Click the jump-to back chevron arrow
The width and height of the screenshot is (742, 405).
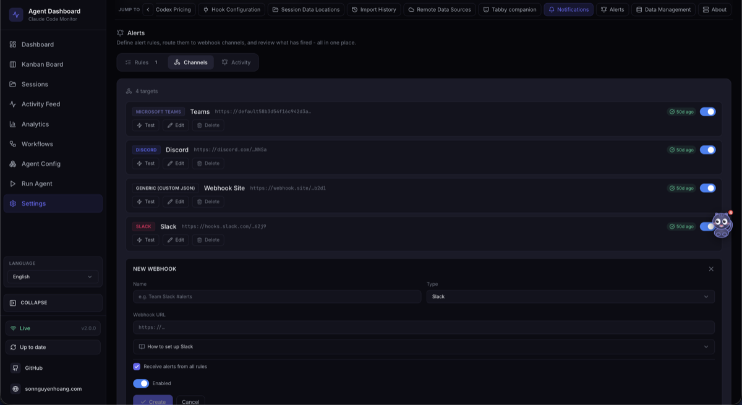tap(148, 9)
